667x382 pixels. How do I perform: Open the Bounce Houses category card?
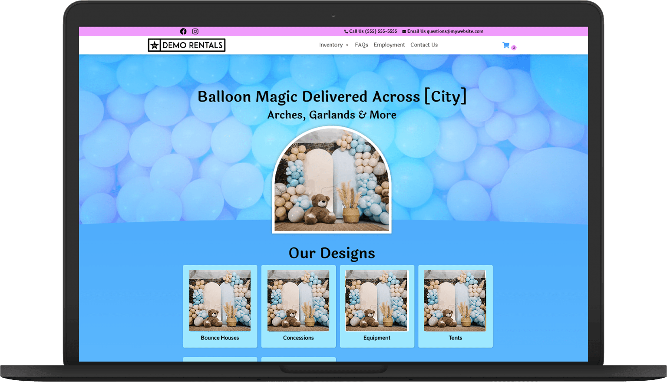pyautogui.click(x=220, y=306)
